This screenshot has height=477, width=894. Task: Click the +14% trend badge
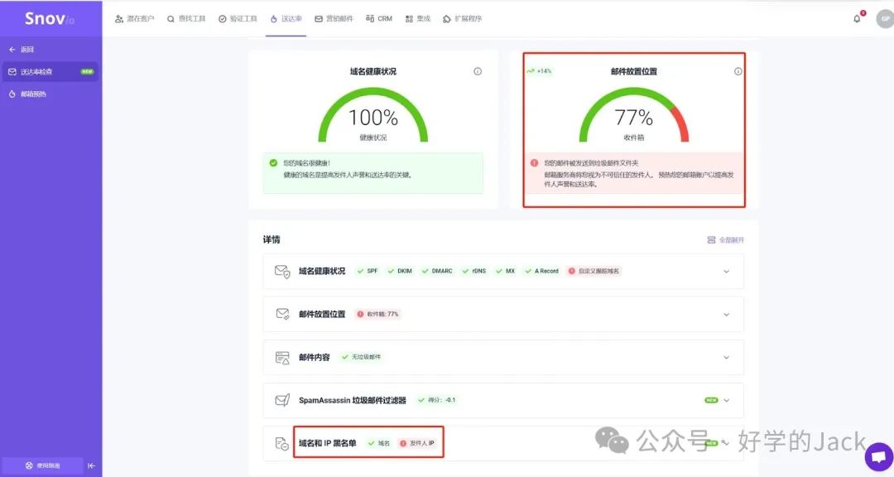[x=540, y=71]
